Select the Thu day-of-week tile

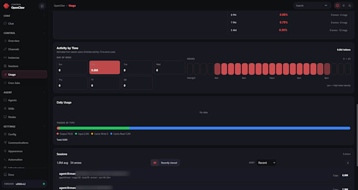coord(72,83)
